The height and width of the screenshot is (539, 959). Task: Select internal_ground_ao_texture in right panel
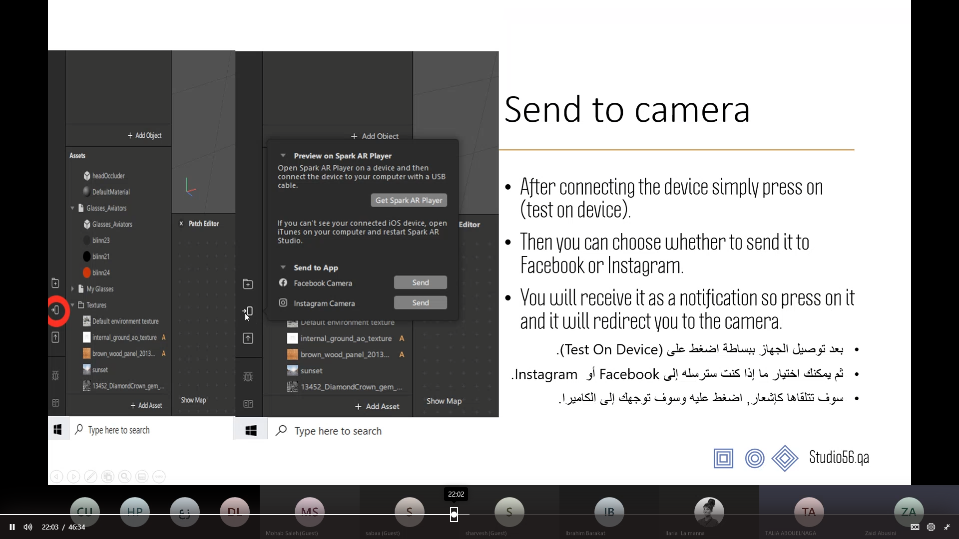340,338
